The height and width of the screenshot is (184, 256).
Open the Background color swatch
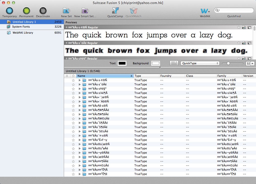coord(156,63)
